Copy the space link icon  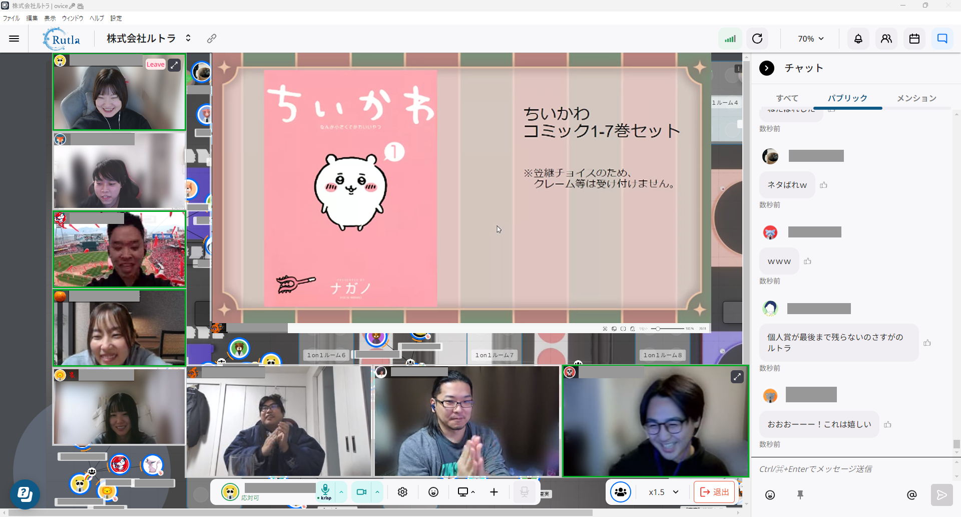click(x=212, y=39)
